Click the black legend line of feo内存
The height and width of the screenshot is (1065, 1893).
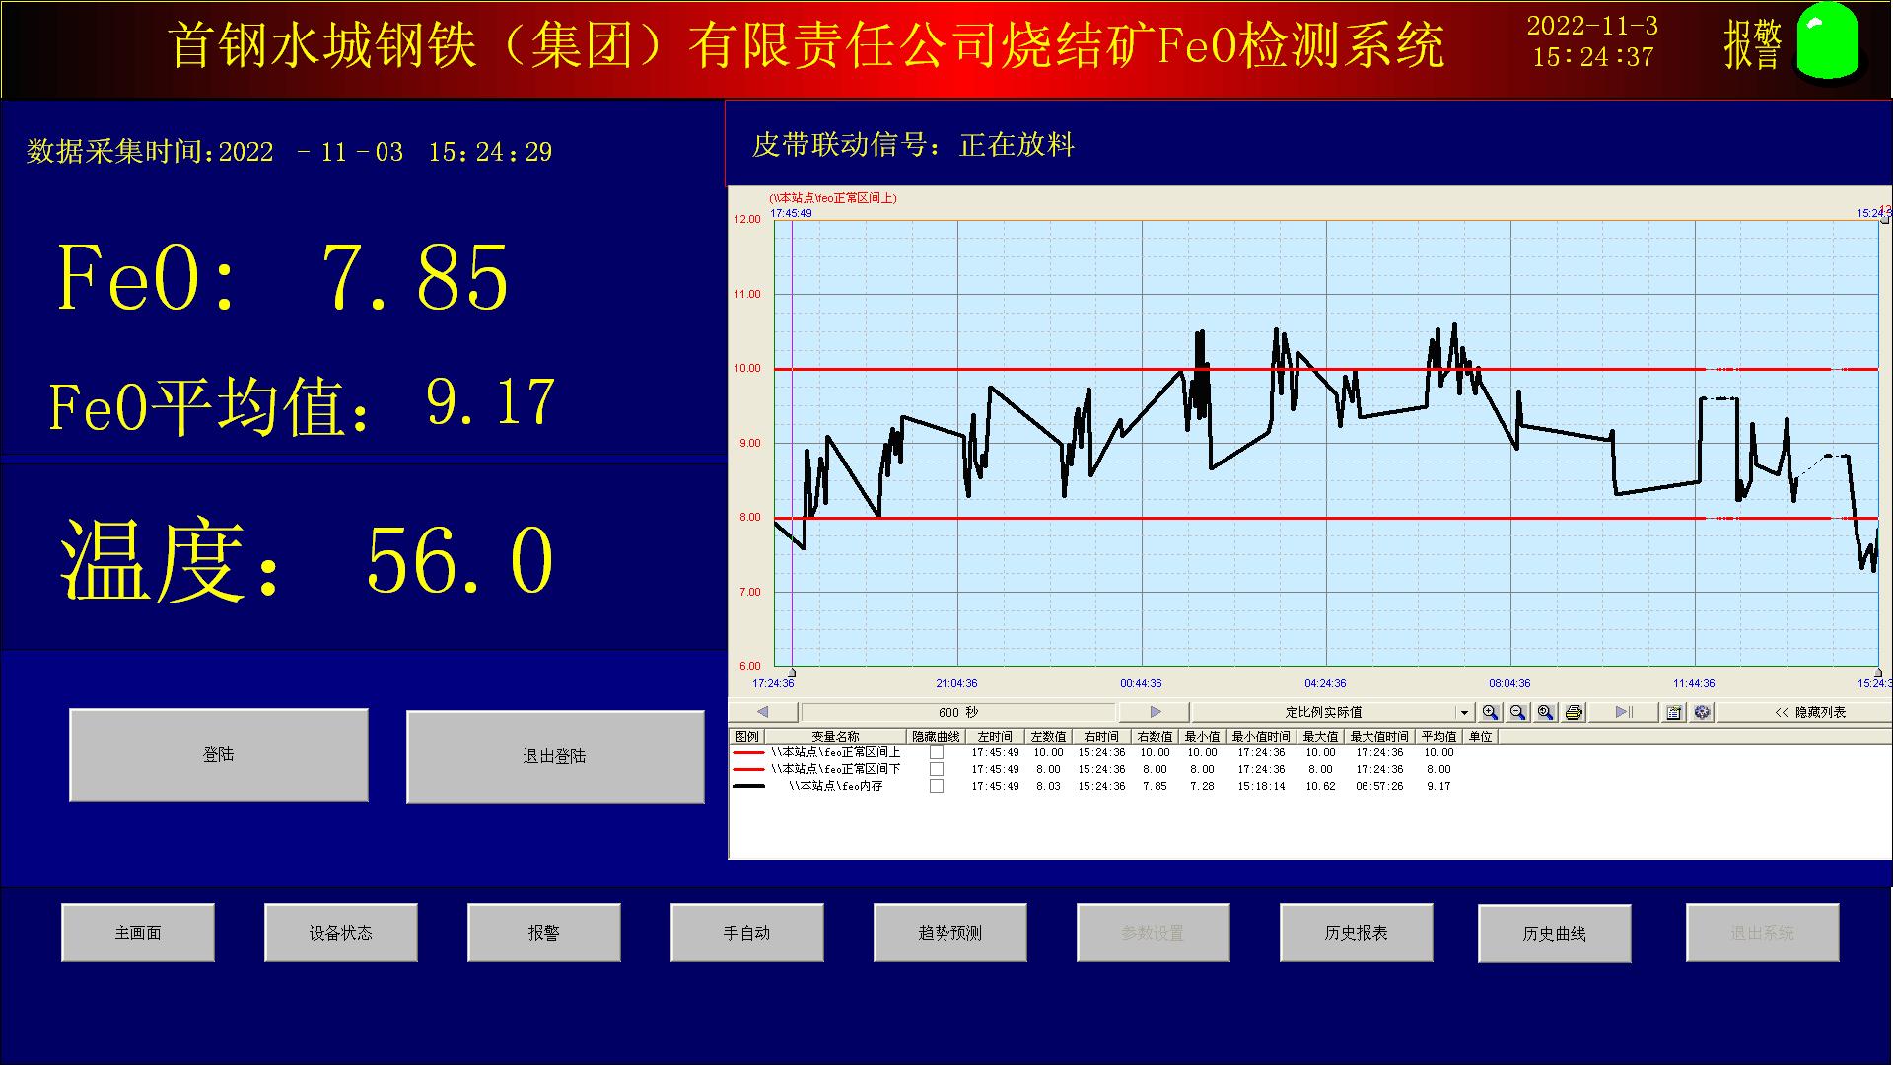[x=749, y=786]
